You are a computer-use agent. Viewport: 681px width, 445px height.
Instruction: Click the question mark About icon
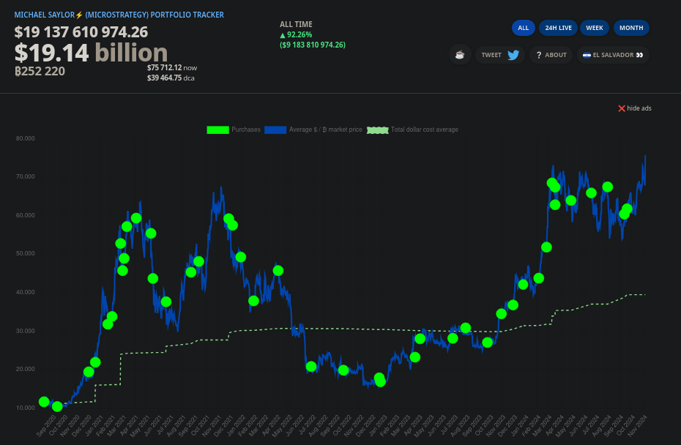539,55
